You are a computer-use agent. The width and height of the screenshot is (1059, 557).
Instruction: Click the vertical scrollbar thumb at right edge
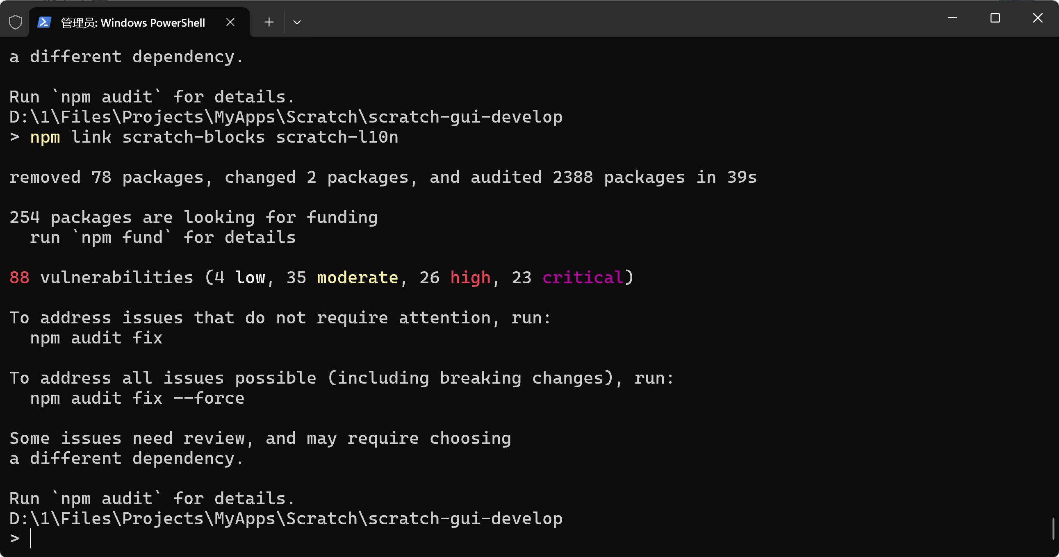coord(1054,529)
